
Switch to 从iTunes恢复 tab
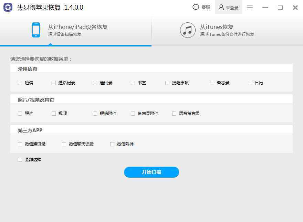coord(227,30)
